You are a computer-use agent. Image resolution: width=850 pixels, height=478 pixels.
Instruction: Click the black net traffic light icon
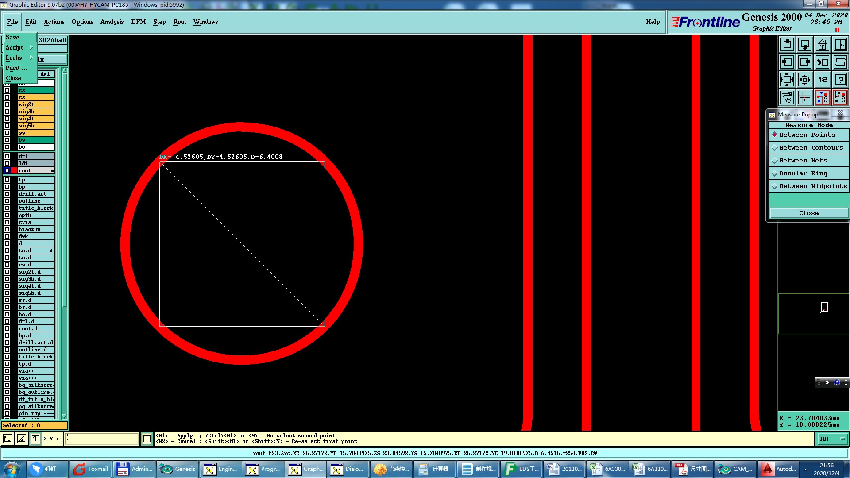coord(840,97)
